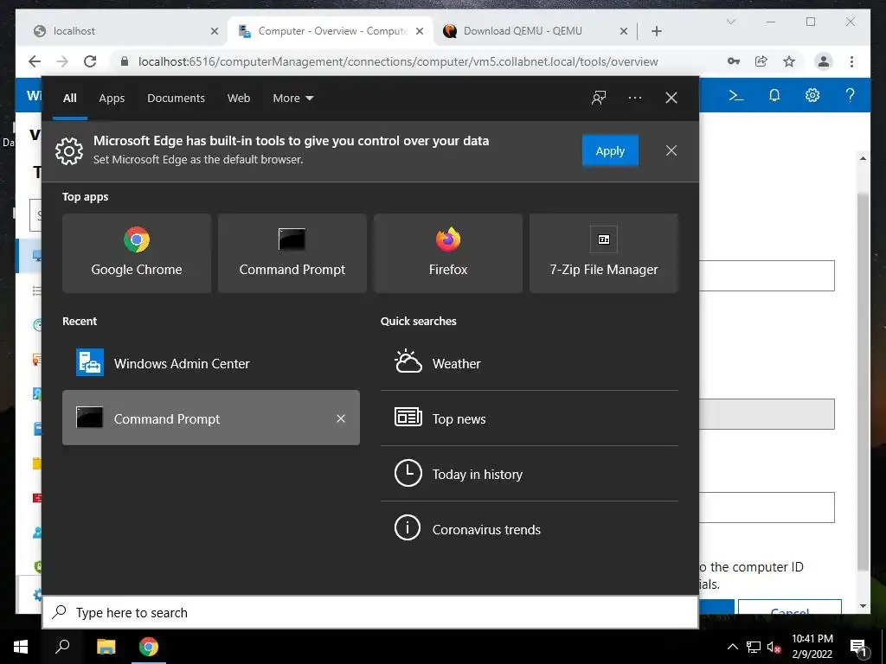Open the search options ellipsis menu
The height and width of the screenshot is (664, 886).
634,98
